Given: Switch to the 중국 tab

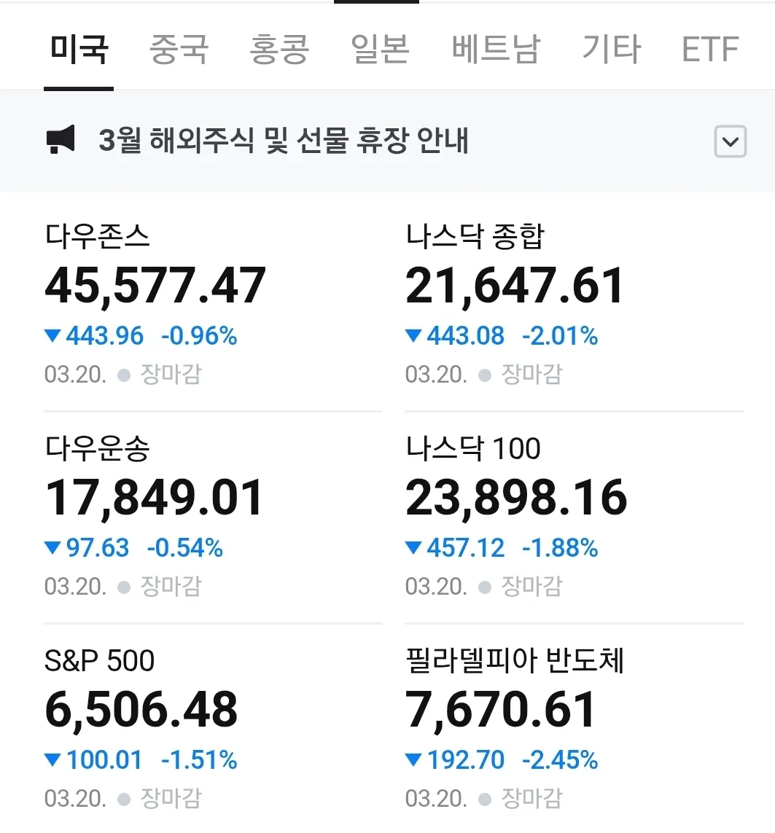Looking at the screenshot, I should (x=179, y=50).
